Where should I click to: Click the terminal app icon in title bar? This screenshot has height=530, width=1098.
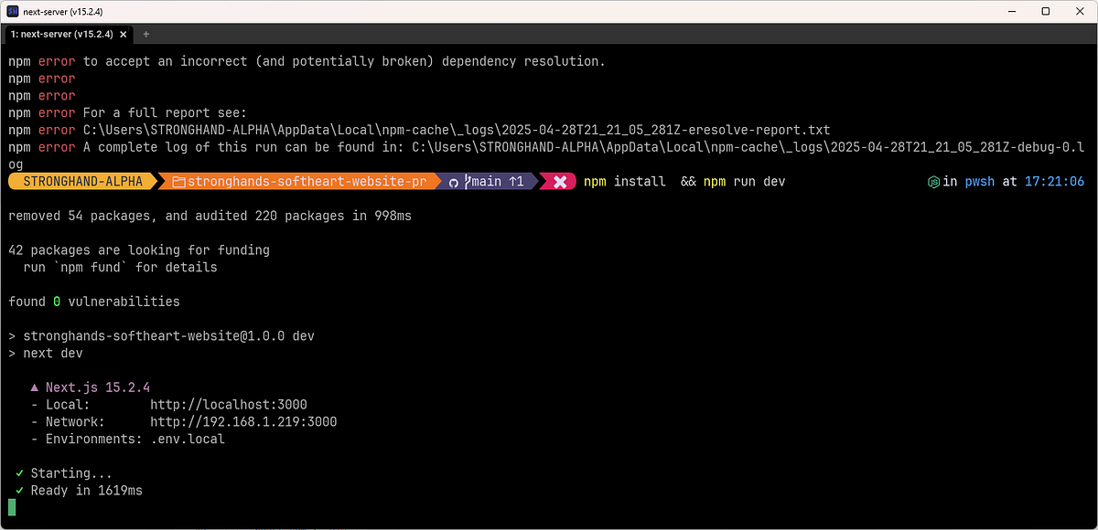point(13,11)
